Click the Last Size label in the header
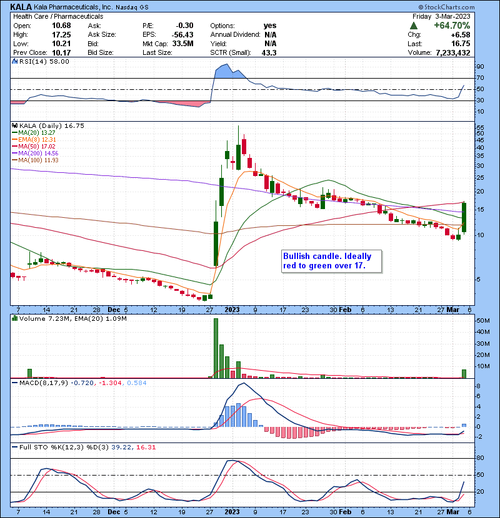This screenshot has height=518, width=500. 157,53
